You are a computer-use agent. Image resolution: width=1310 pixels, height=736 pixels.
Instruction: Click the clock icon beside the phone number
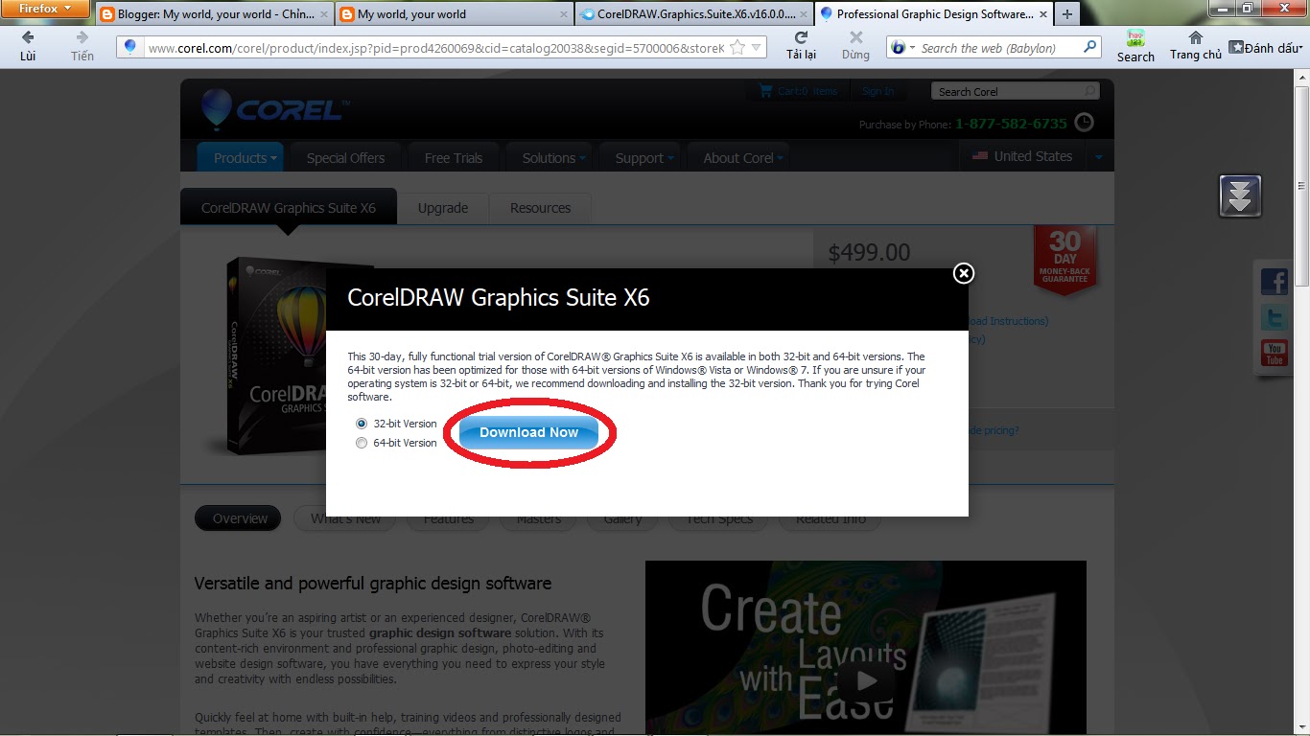click(x=1083, y=123)
